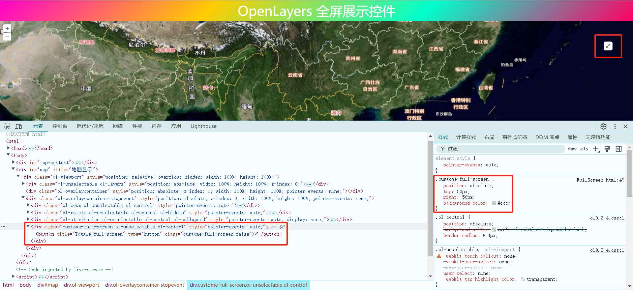Image resolution: width=633 pixels, height=290 pixels.
Task: Click the elements panel scroll-up arrow
Action: [x=430, y=136]
